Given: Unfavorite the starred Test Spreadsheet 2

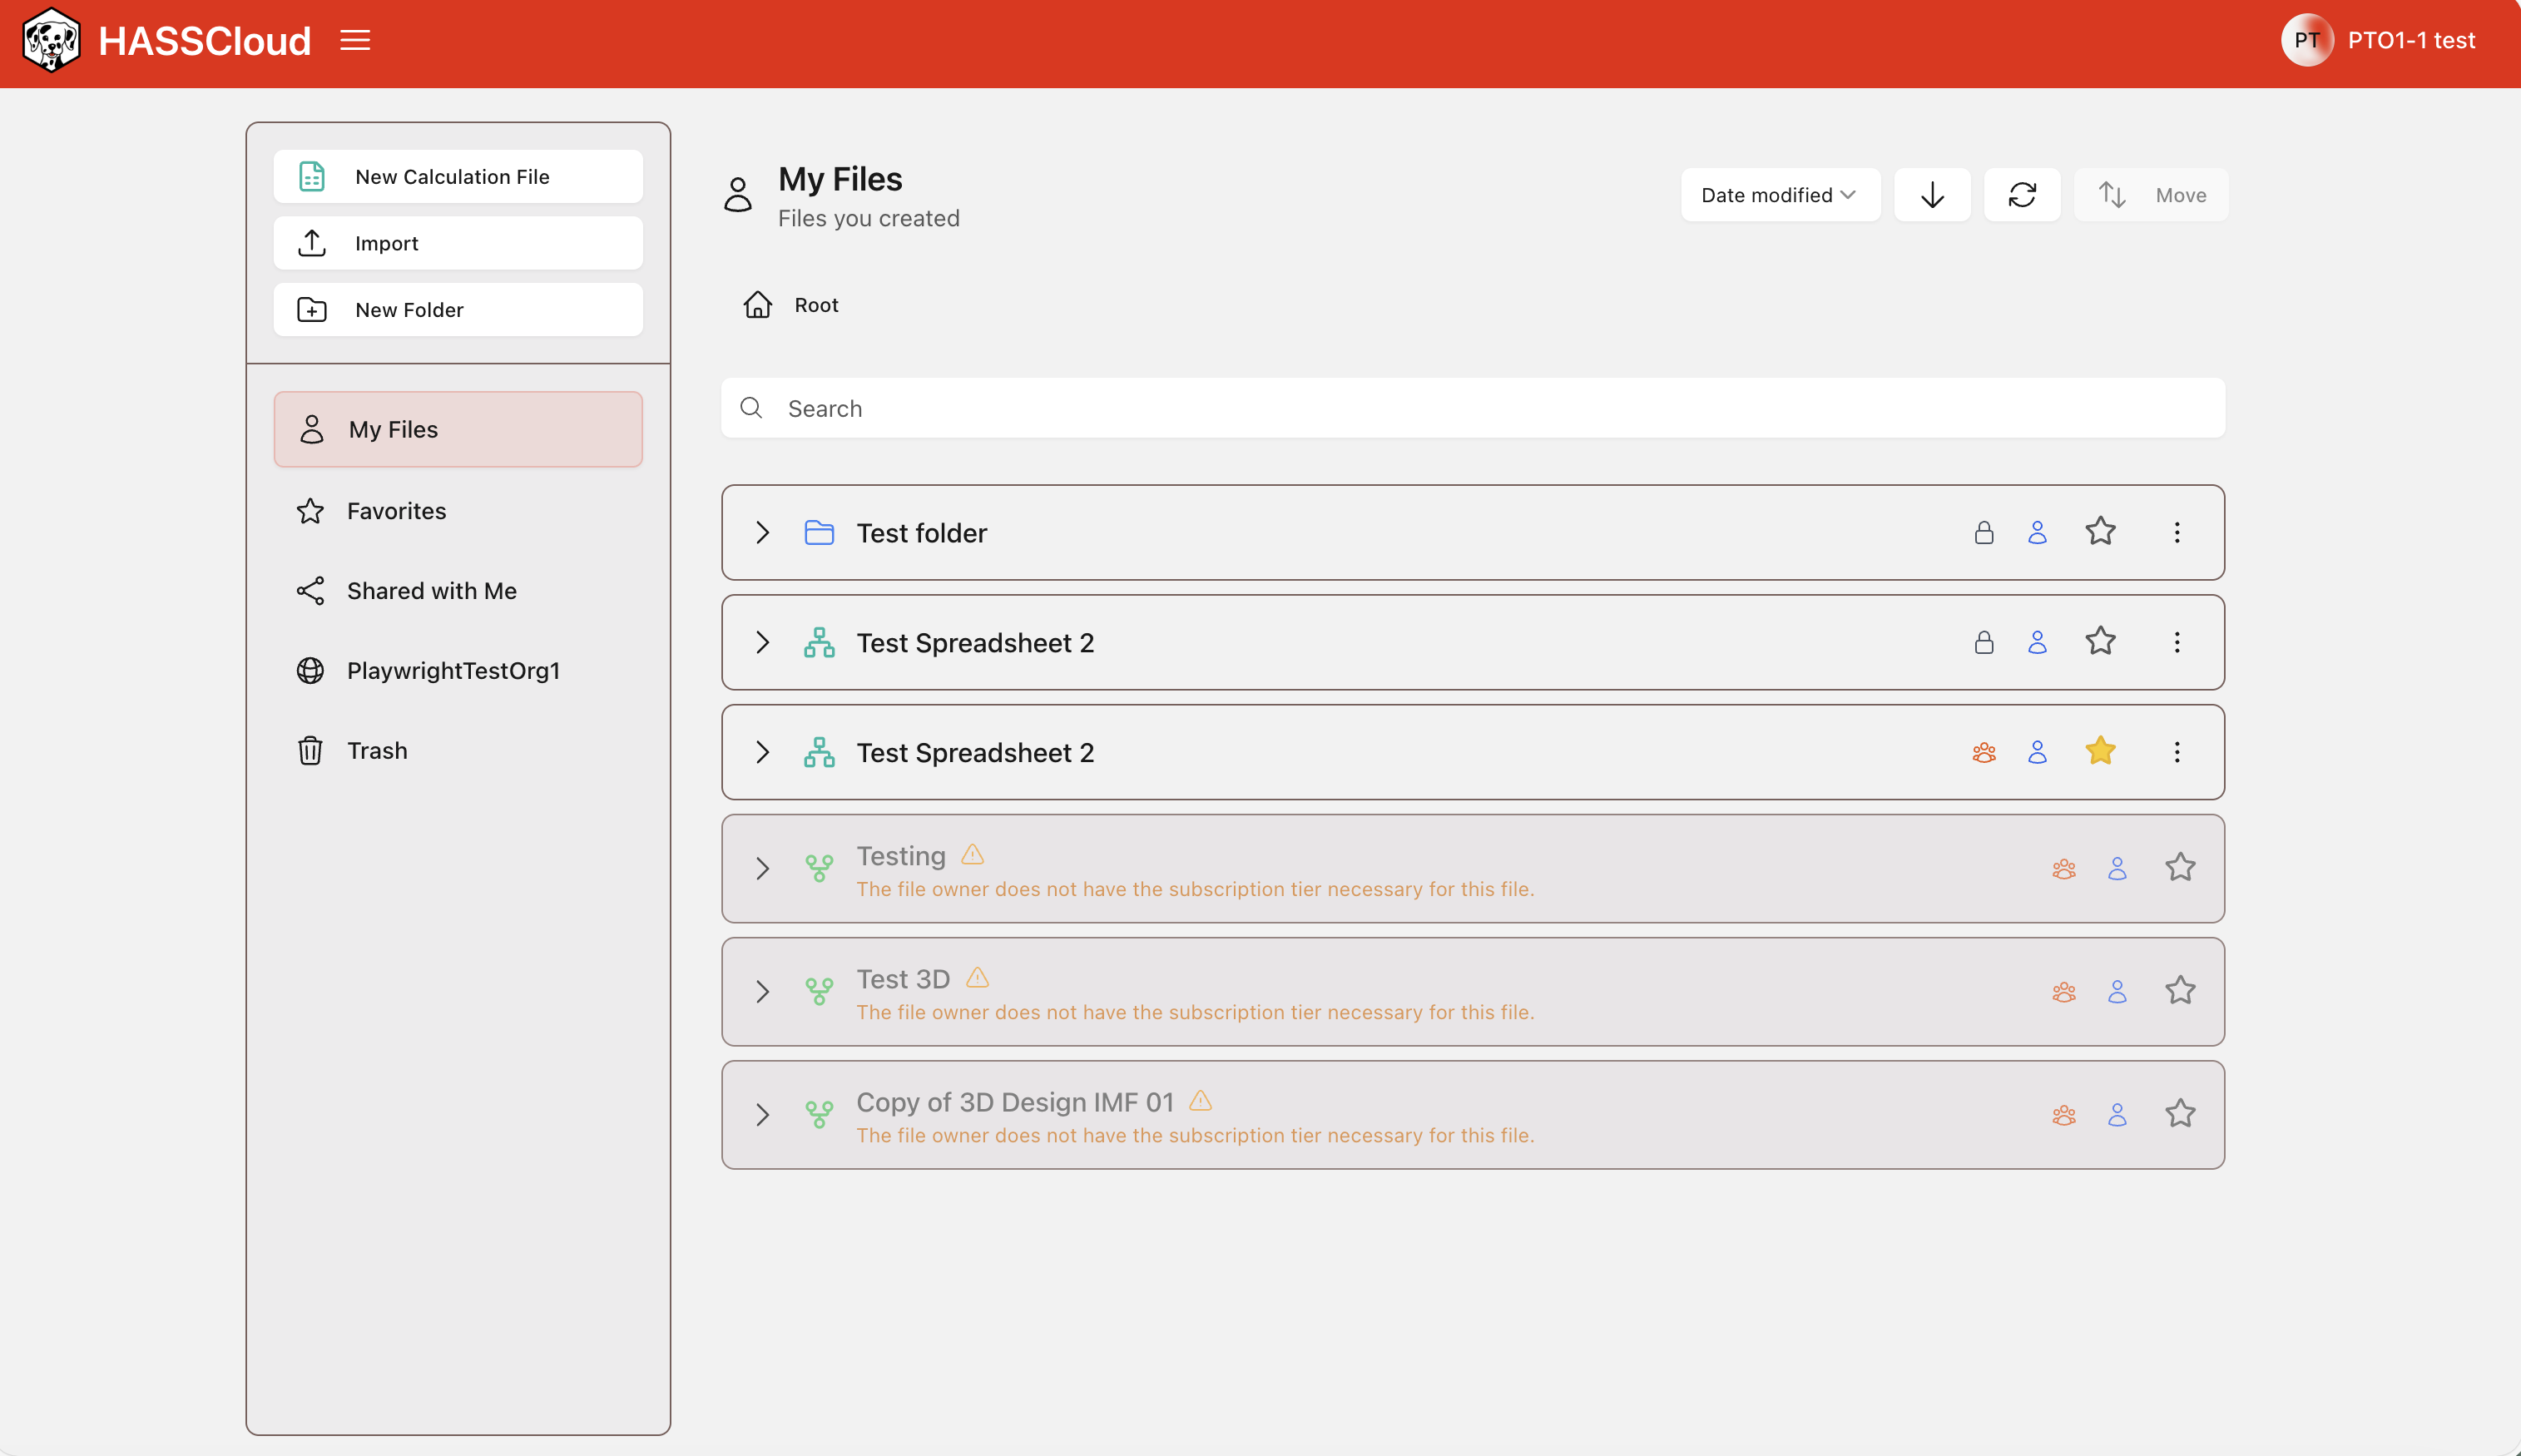Looking at the screenshot, I should [x=2099, y=751].
